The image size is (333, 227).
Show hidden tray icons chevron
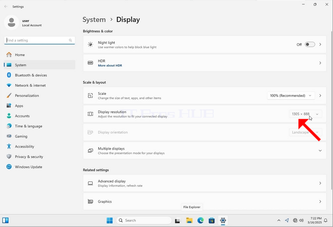coord(279,221)
